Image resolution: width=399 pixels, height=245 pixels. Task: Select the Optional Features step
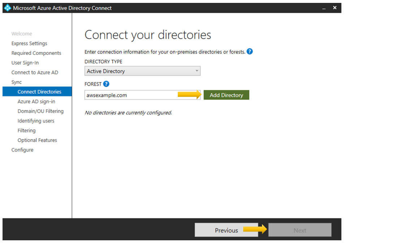pyautogui.click(x=37, y=140)
